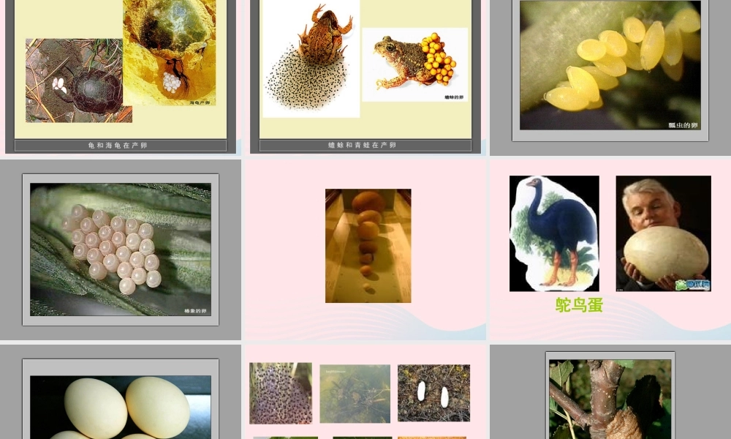Open the slide with large cream eggs
The width and height of the screenshot is (731, 439).
121,406
